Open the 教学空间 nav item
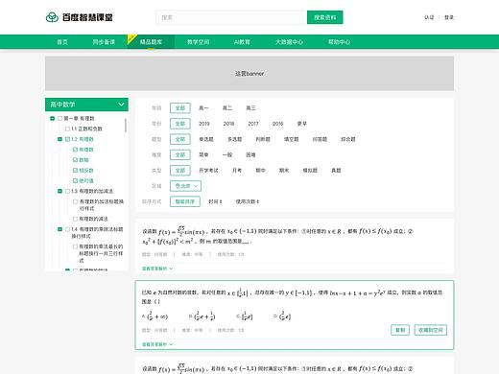The height and width of the screenshot is (374, 499). click(198, 42)
